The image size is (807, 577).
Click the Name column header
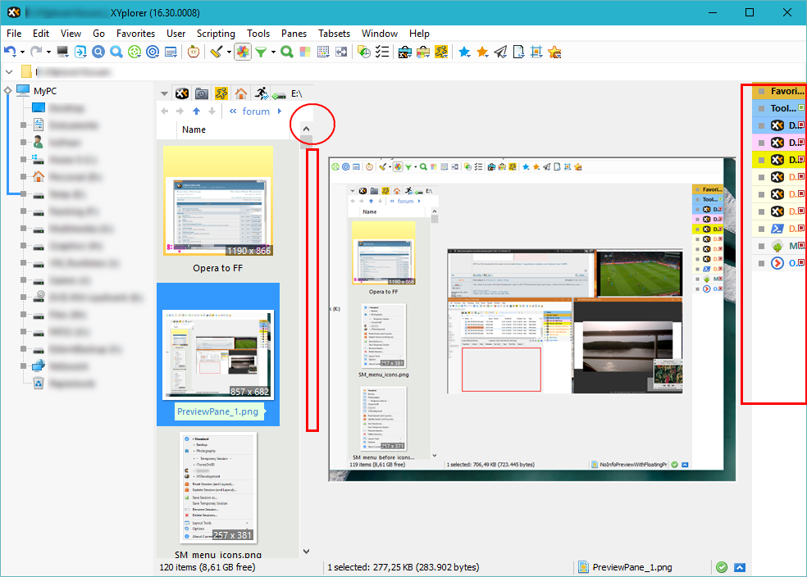pos(194,129)
